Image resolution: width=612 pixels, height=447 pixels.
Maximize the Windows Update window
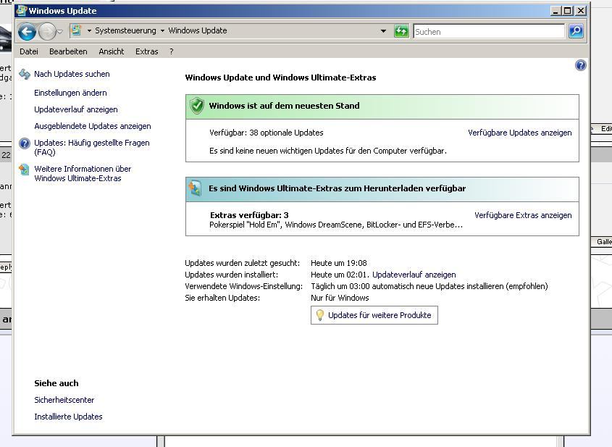click(x=568, y=11)
